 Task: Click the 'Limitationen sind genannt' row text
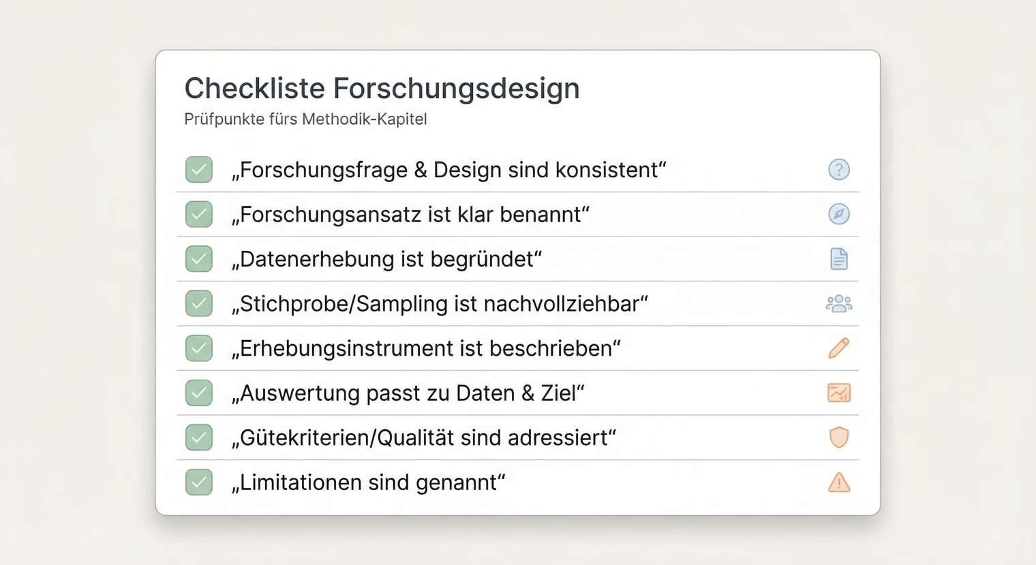tap(369, 483)
